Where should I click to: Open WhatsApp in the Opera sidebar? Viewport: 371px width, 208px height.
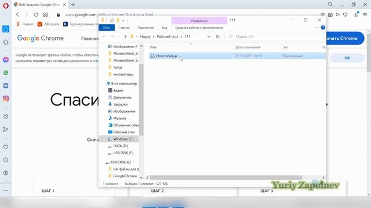(6, 73)
